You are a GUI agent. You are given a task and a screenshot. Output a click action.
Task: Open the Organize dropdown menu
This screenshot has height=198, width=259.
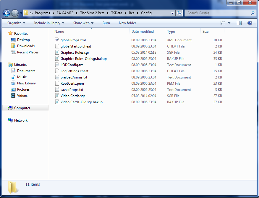click(16, 23)
